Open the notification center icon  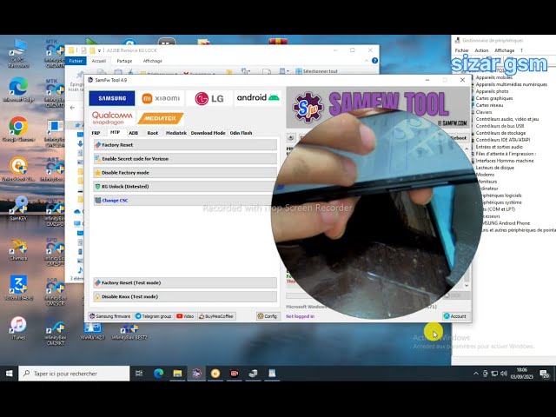544,374
